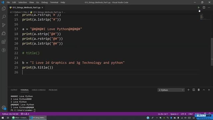Open the Edit menu
213x120 pixels.
(14, 2)
